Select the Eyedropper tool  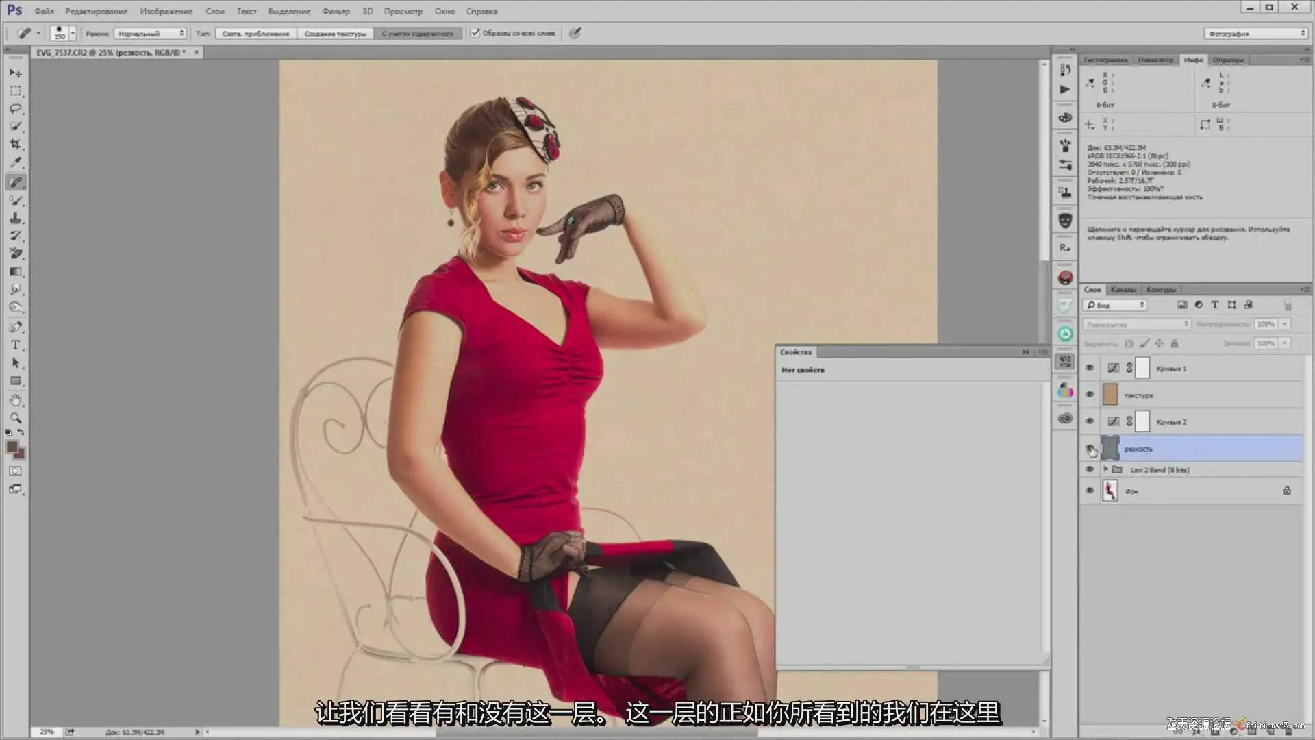point(15,163)
